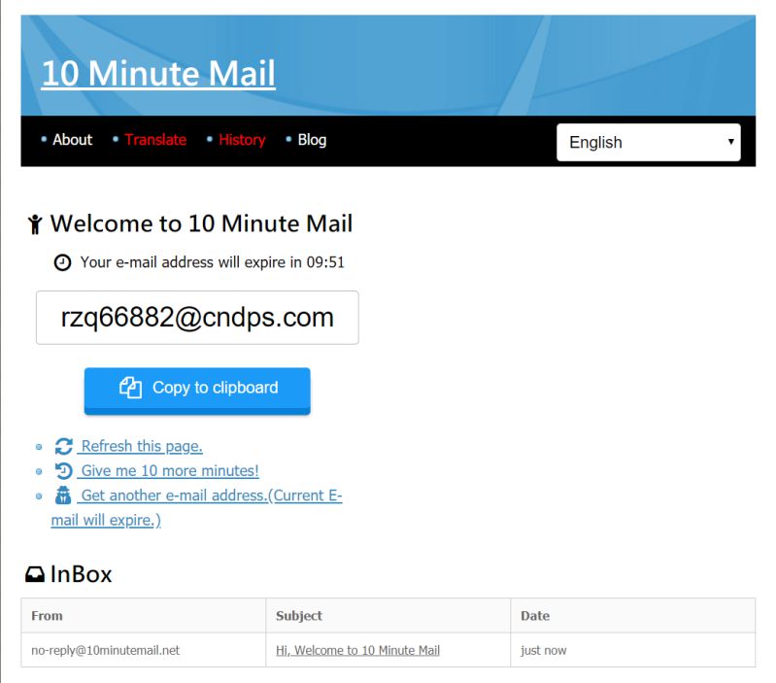Click the clock icon next to expiry timer
This screenshot has height=683, width=776.
tap(63, 262)
